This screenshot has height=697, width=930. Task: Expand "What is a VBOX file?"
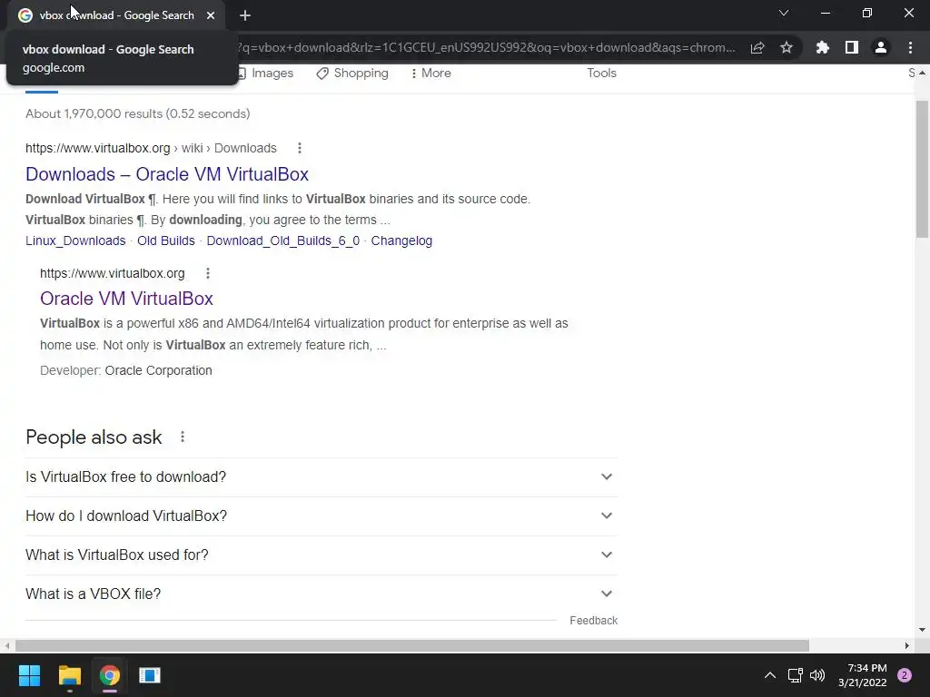pyautogui.click(x=322, y=594)
